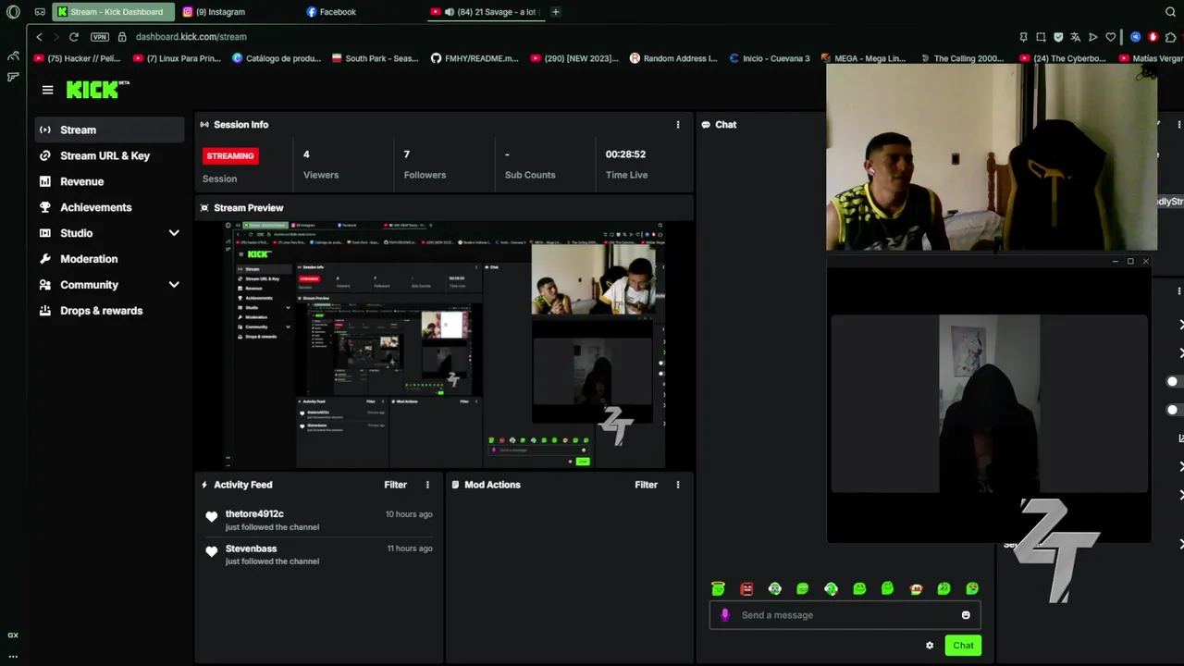
Task: Open Stream URL & Key page
Action: (x=109, y=155)
